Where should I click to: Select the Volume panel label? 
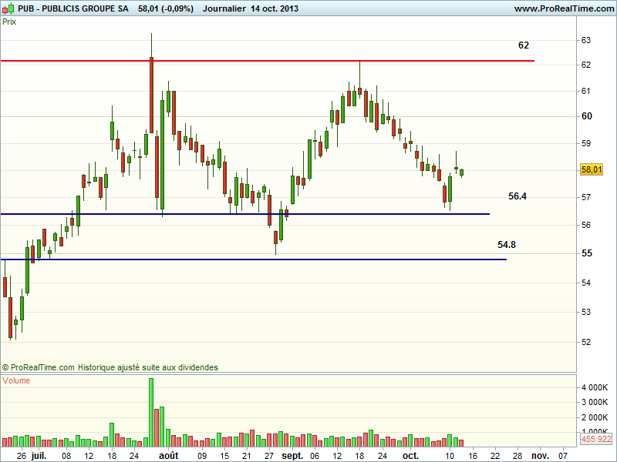coord(17,380)
